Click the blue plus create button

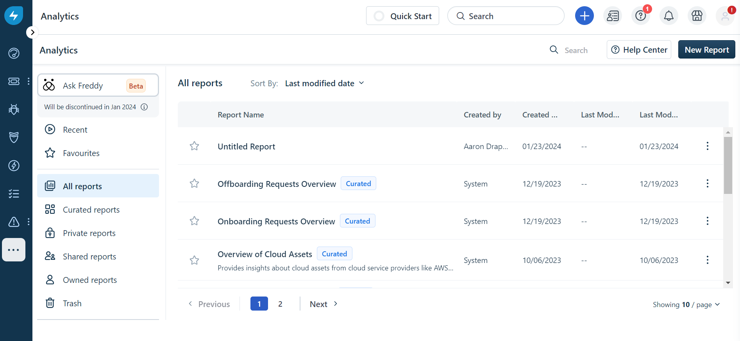tap(584, 16)
